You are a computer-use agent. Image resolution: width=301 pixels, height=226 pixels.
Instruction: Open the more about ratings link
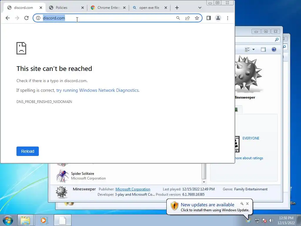pyautogui.click(x=249, y=158)
